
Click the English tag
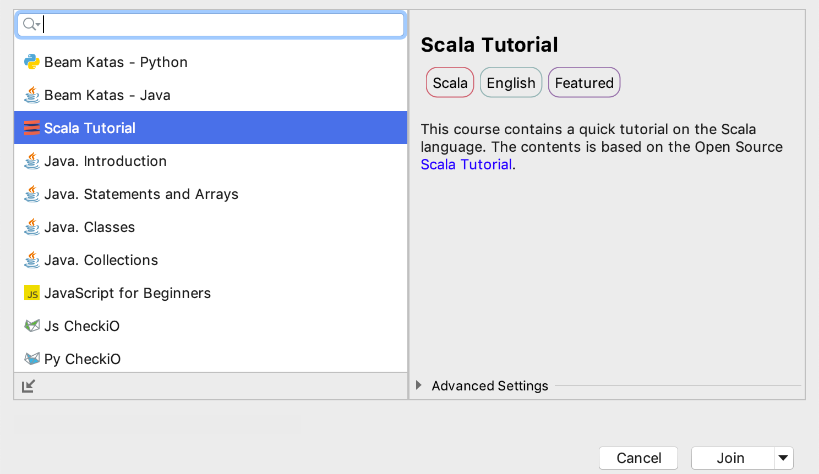pyautogui.click(x=511, y=82)
